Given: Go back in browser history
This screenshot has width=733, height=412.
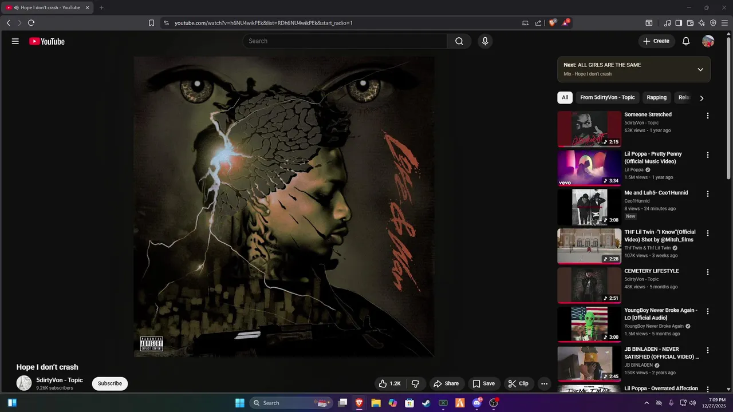Looking at the screenshot, I should coord(9,23).
